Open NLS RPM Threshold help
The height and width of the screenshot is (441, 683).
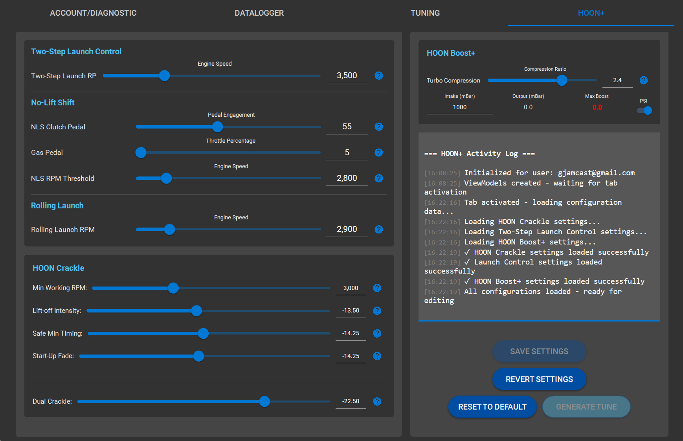tap(378, 178)
